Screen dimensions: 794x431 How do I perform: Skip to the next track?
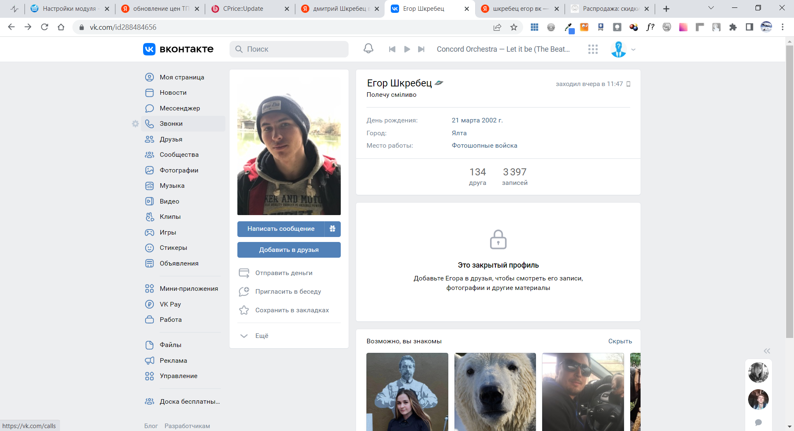[x=421, y=49]
